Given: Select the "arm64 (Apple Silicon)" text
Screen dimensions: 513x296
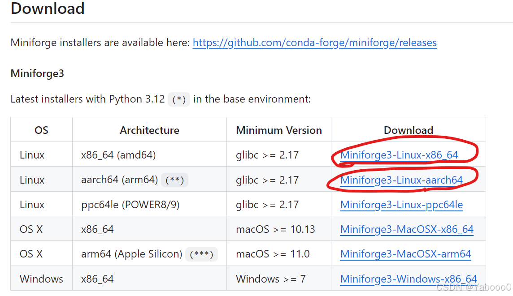Looking at the screenshot, I should [x=131, y=254].
